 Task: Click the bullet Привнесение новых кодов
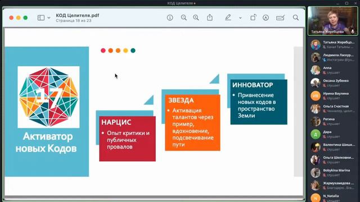point(256,105)
